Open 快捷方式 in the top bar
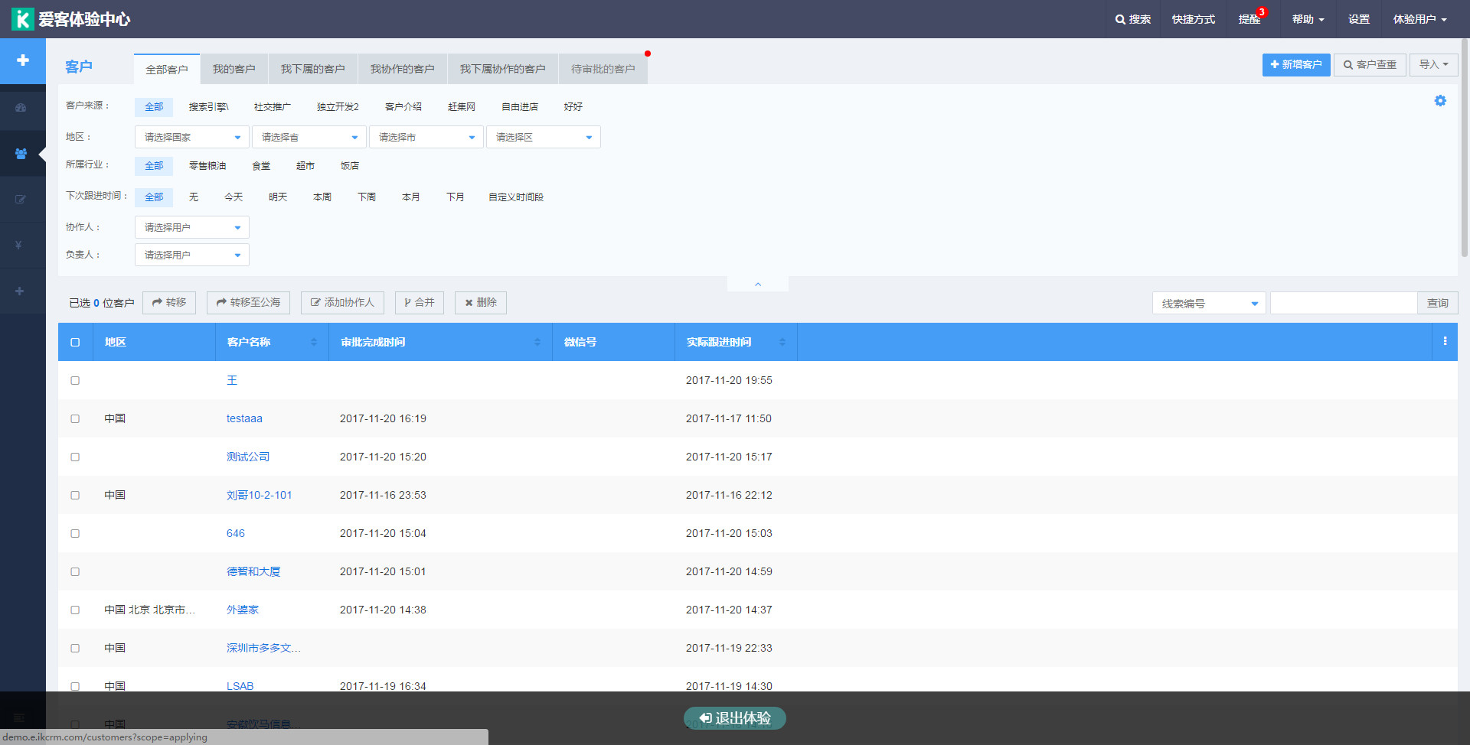This screenshot has width=1470, height=745. [1193, 19]
